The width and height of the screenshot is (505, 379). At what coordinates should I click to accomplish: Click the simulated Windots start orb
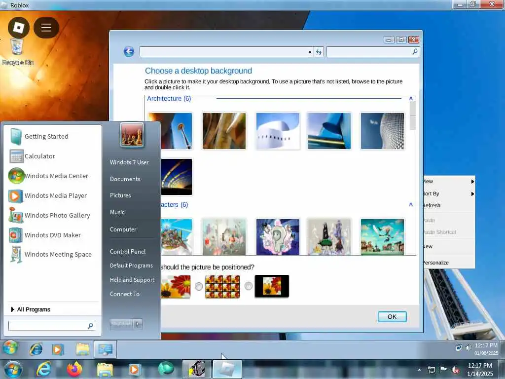(10, 349)
